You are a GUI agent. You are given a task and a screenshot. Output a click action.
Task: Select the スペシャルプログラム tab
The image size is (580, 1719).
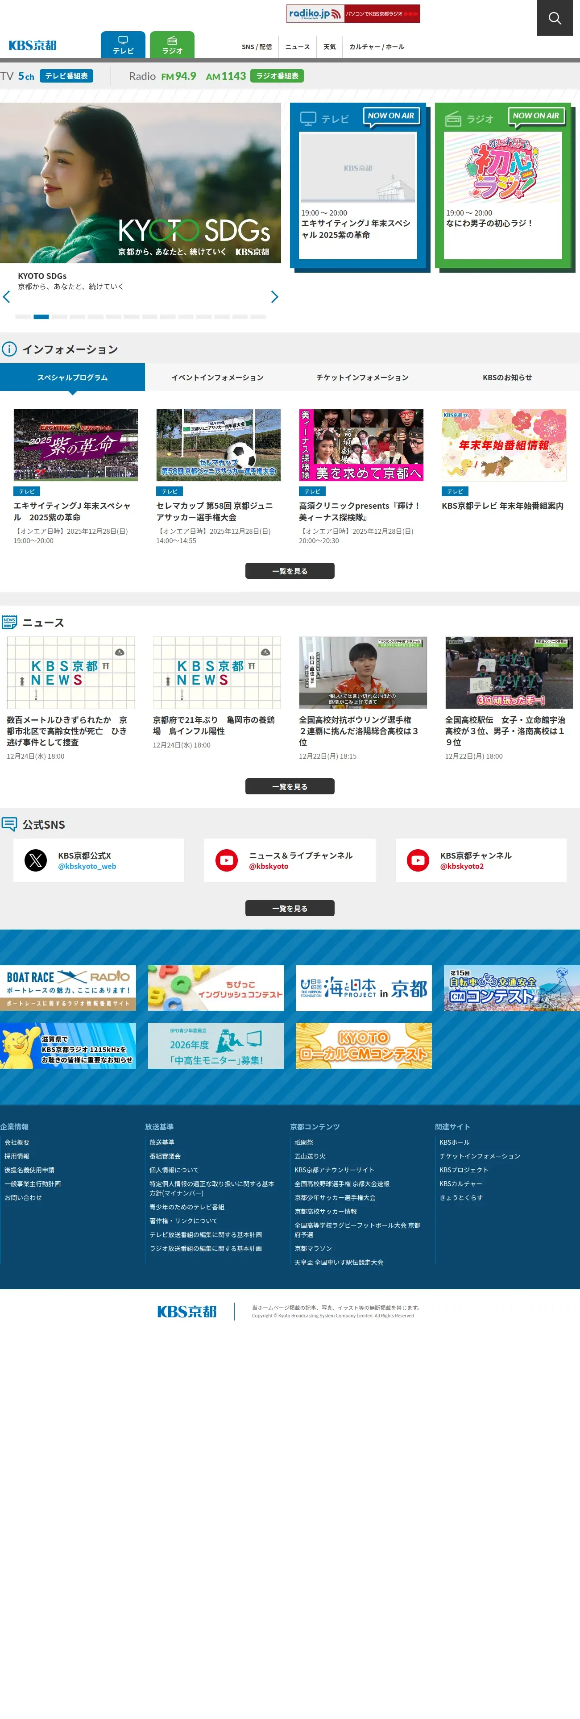point(72,377)
